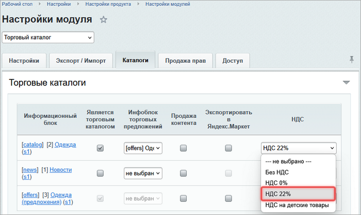Open the Экспорт / Импорт tab

(x=81, y=61)
